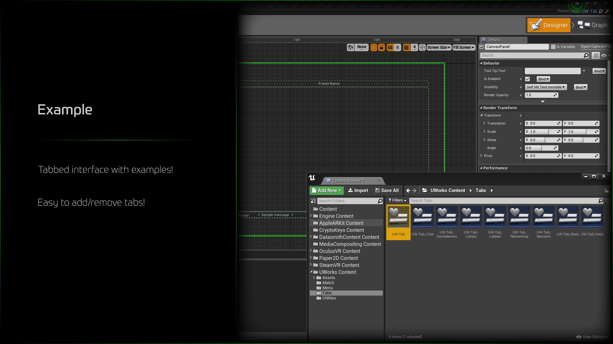Click the Add New button

coord(326,190)
